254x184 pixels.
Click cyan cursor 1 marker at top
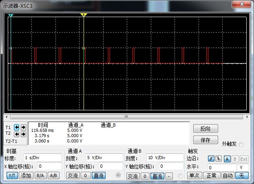[11, 15]
